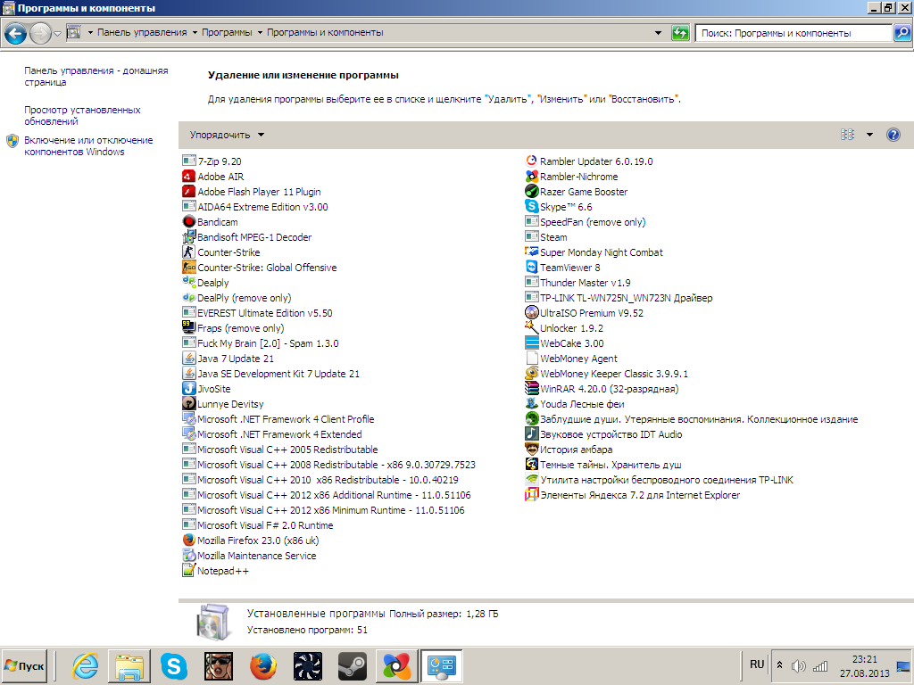Click the Adobe Flash Player icon
The height and width of the screenshot is (685, 914).
coord(188,192)
